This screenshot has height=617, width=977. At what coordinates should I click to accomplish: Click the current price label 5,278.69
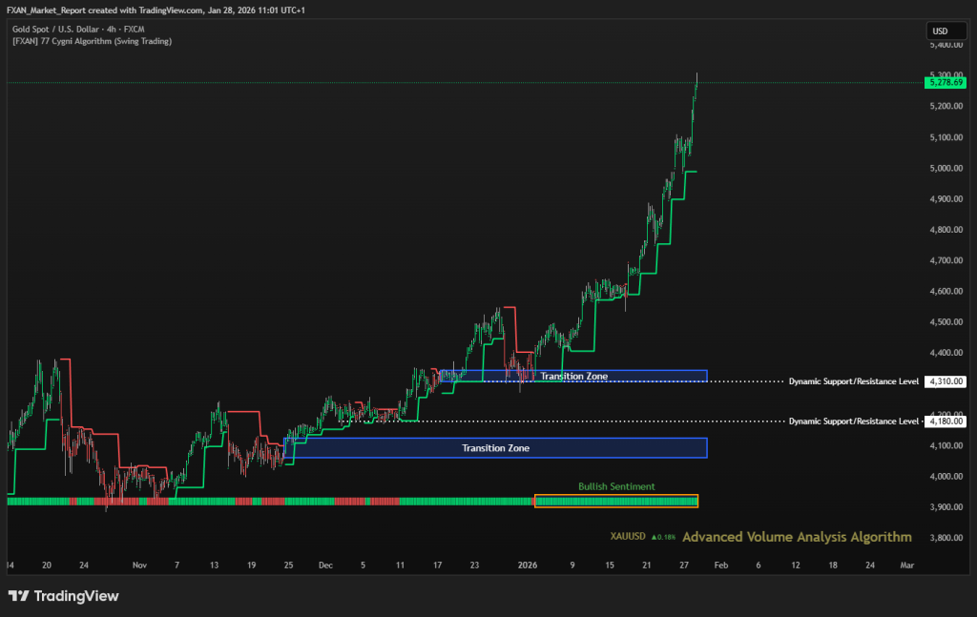[x=945, y=83]
